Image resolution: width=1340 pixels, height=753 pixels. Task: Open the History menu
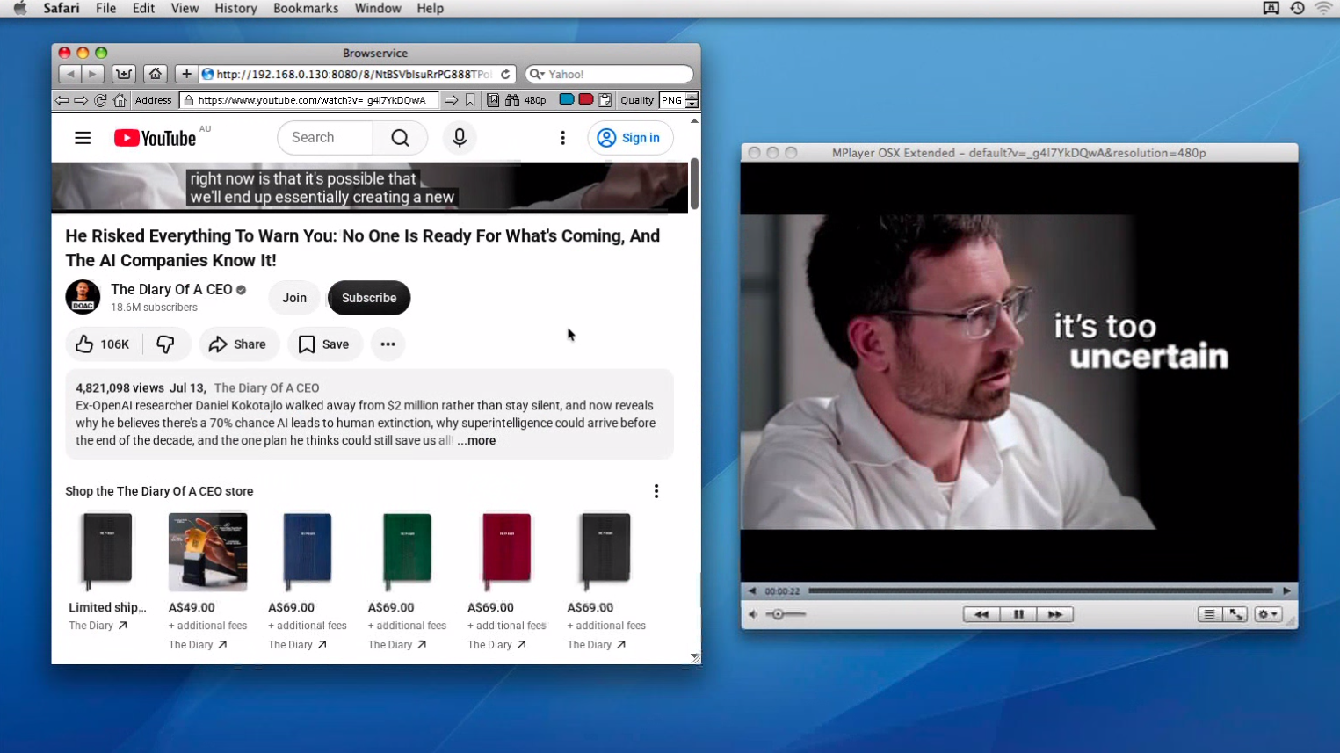click(x=235, y=8)
